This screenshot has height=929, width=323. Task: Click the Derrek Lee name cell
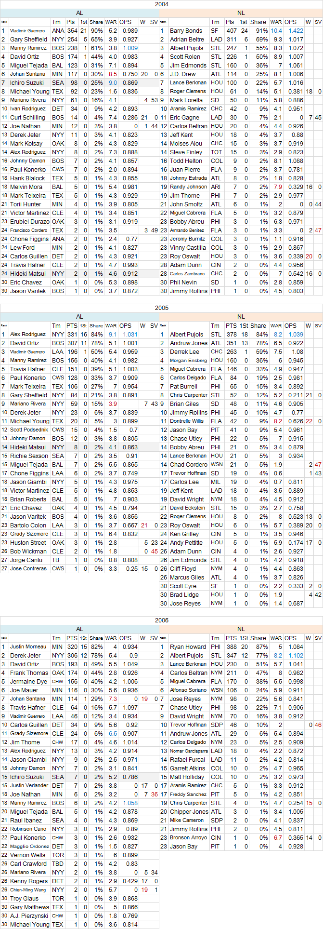(x=189, y=352)
